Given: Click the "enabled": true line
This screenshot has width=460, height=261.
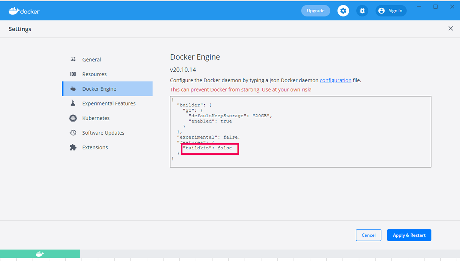Looking at the screenshot, I should click(x=210, y=121).
